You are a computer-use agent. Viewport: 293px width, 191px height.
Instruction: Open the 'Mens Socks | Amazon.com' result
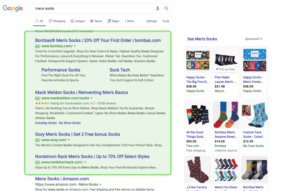pyautogui.click(x=62, y=178)
